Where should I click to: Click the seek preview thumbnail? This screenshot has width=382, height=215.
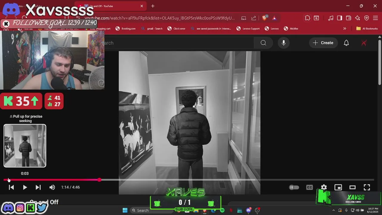pos(25,146)
